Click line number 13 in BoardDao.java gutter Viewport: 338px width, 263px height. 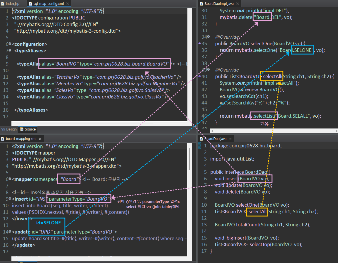(204, 225)
